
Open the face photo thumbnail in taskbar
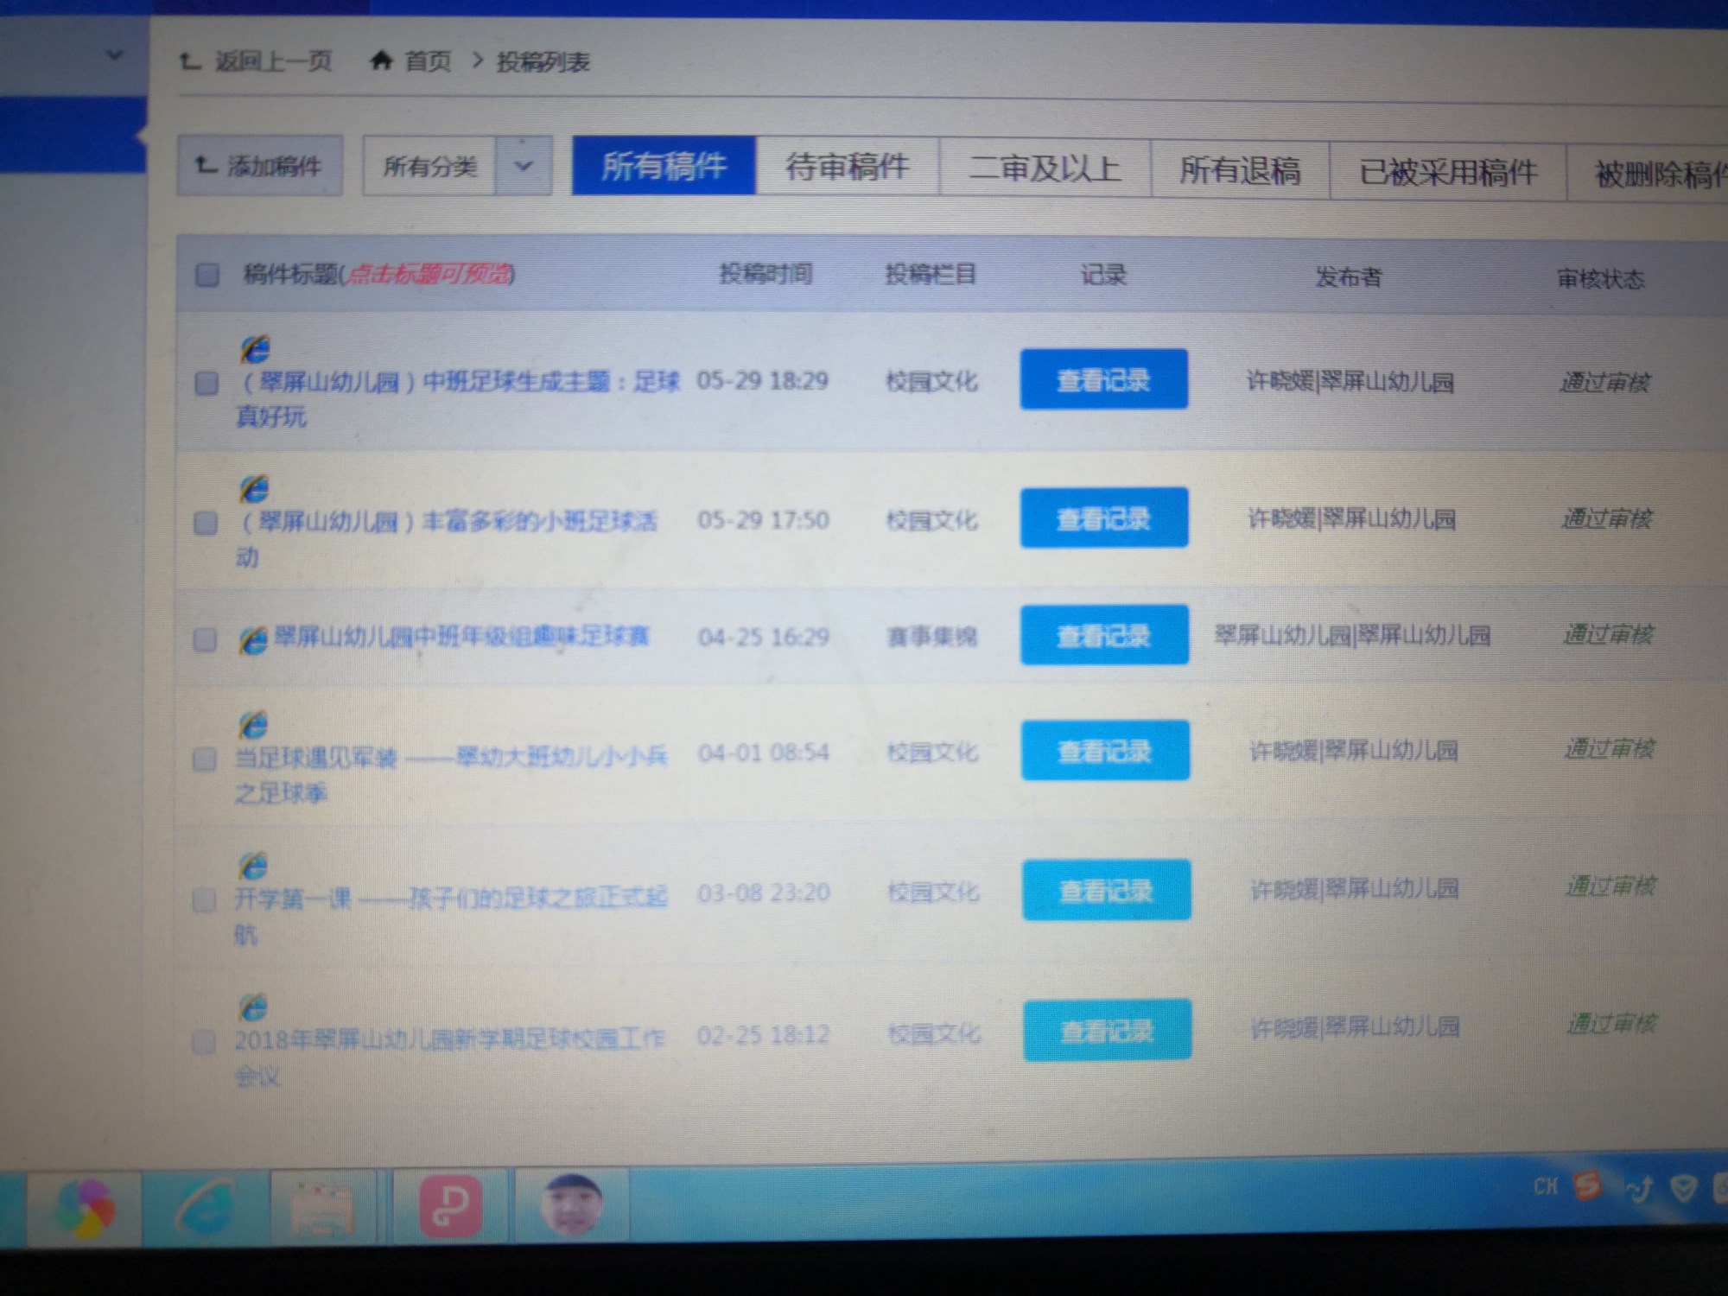coord(571,1205)
